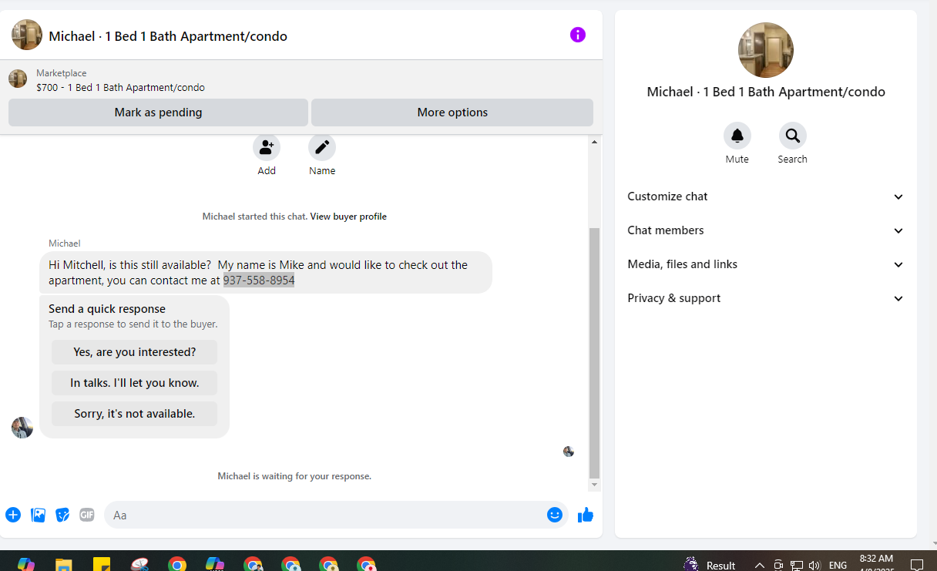Open emoji picker in message box

click(x=555, y=515)
